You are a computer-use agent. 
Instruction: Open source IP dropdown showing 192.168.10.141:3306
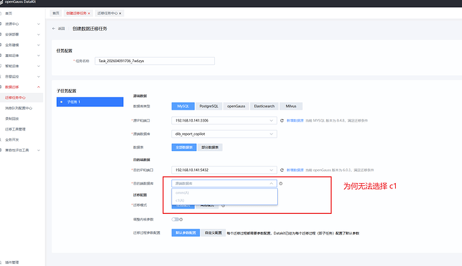point(224,121)
